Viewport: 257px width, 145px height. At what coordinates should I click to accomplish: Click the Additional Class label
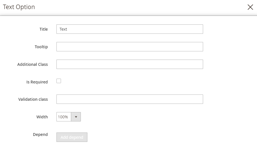tap(32, 64)
